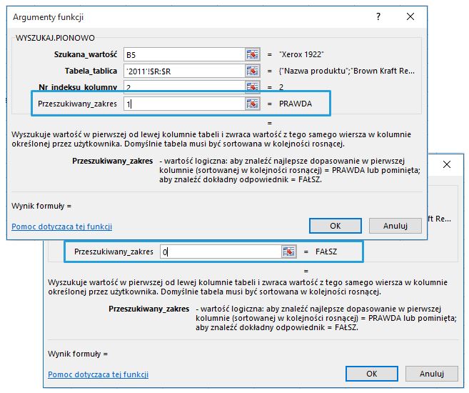The width and height of the screenshot is (469, 393).
Task: Open Pomoc dotycząca tej funkcji link in back dialog
Action: click(99, 374)
